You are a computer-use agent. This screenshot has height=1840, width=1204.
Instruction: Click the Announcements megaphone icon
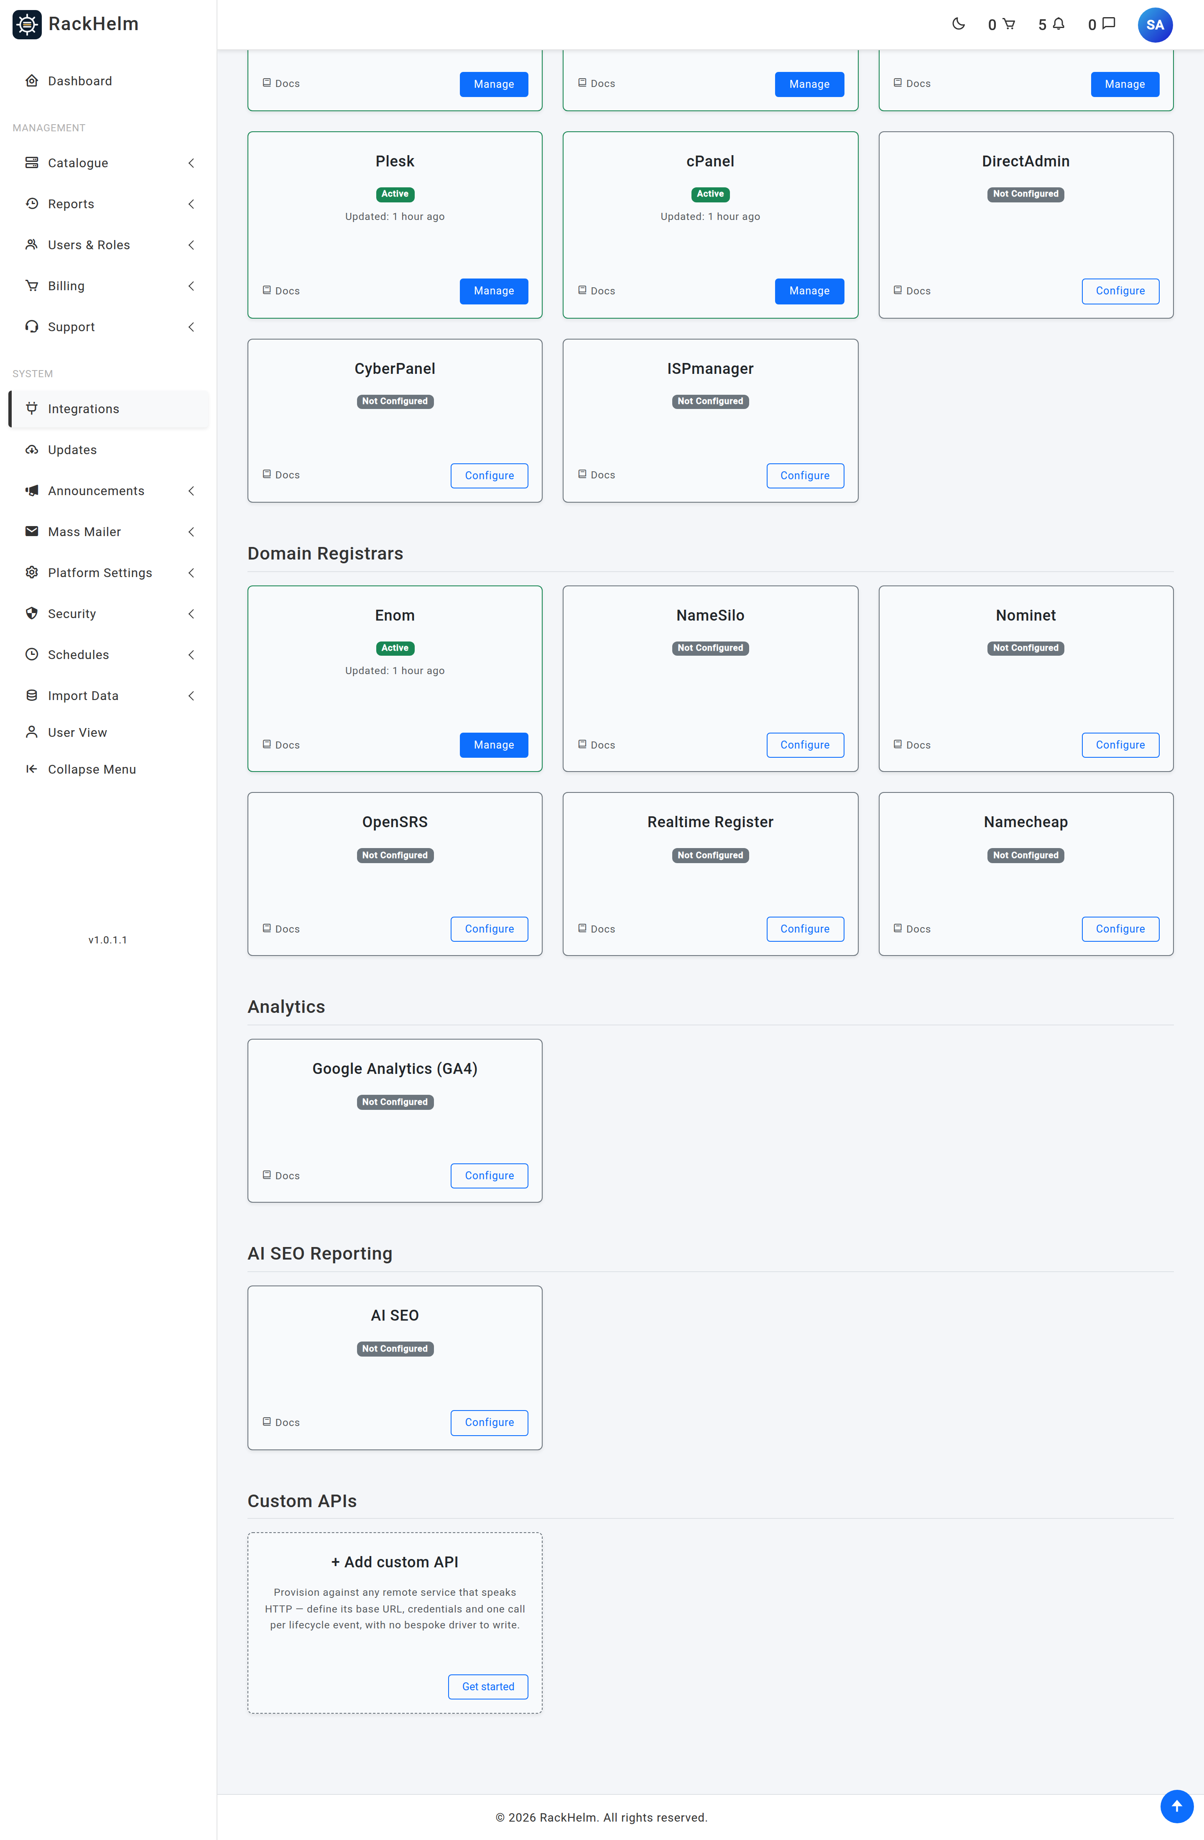click(32, 490)
